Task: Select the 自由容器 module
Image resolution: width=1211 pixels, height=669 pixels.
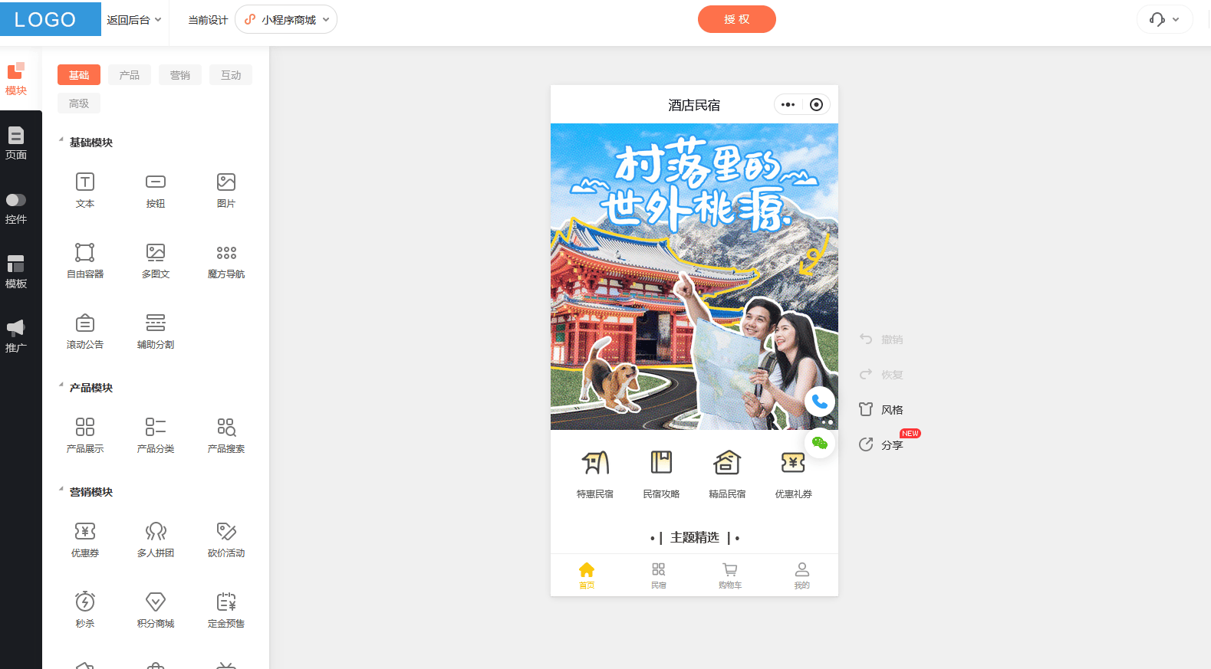Action: [x=85, y=261]
